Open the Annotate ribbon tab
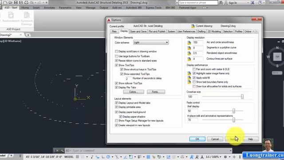Image resolution: width=284 pixels, height=160 pixels. pos(49,8)
